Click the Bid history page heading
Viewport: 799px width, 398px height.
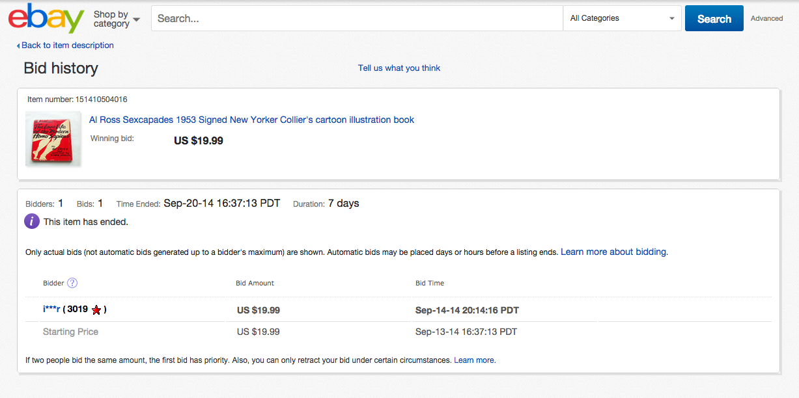click(x=61, y=68)
